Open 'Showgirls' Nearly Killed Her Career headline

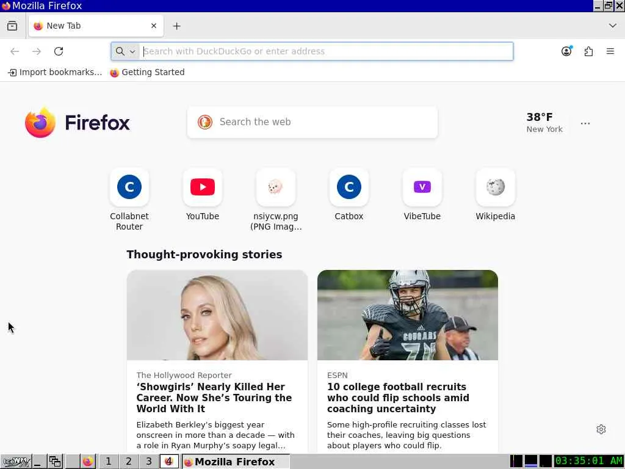(x=214, y=398)
